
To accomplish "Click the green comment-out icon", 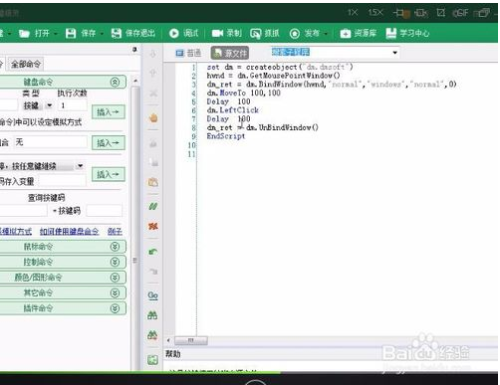I will pyautogui.click(x=153, y=207).
